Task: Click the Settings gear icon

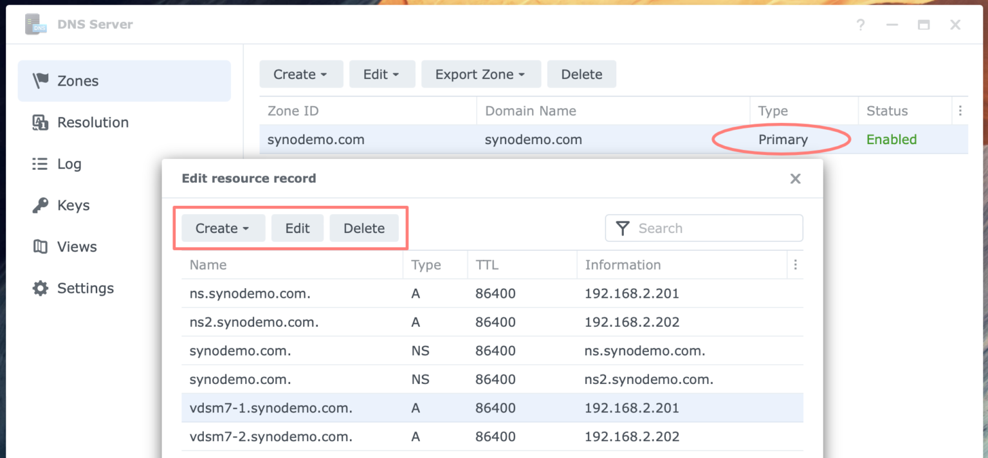Action: point(41,288)
